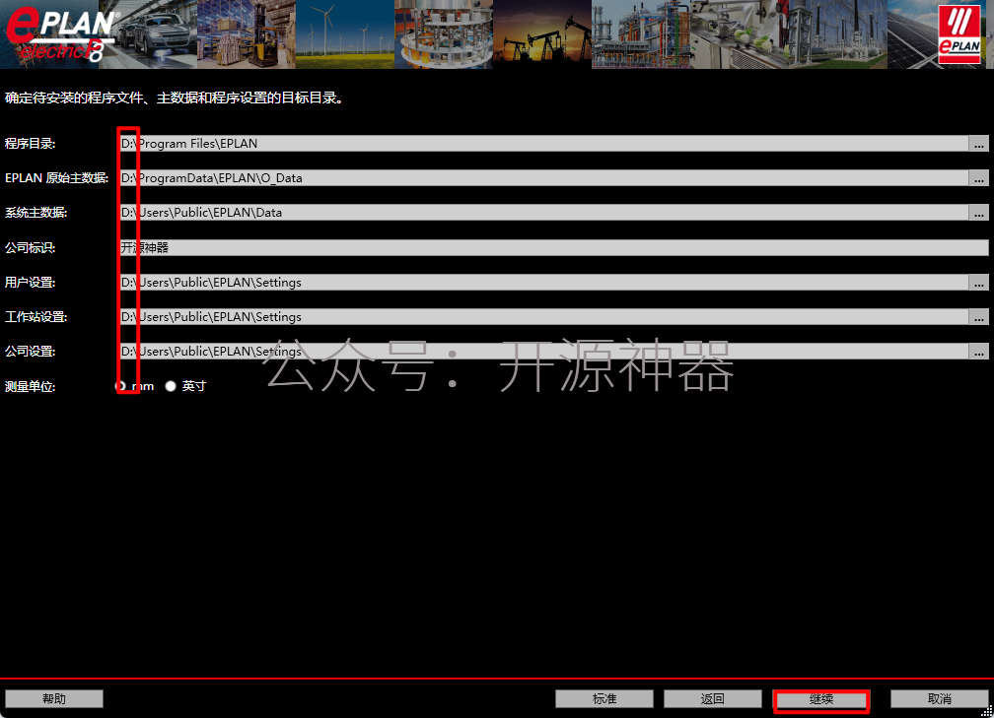Browse for the 工作站设置 folder
This screenshot has height=718, width=994.
[979, 316]
